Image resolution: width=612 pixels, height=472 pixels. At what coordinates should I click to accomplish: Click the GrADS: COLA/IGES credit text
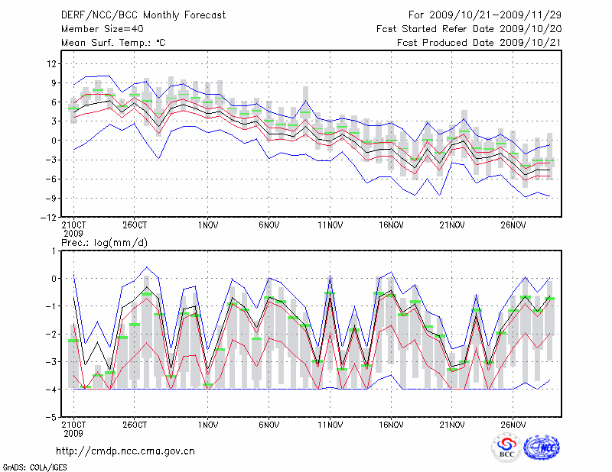34,466
